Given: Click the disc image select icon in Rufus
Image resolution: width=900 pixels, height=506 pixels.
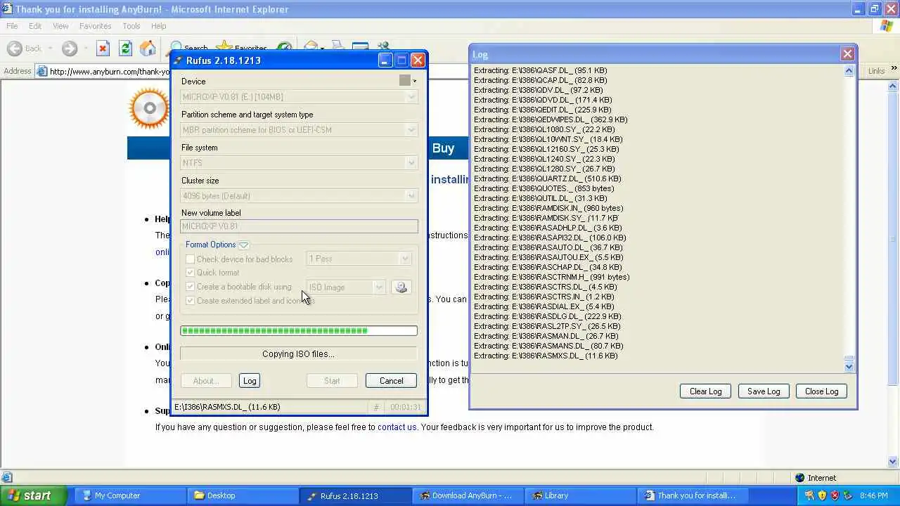Looking at the screenshot, I should (x=401, y=287).
